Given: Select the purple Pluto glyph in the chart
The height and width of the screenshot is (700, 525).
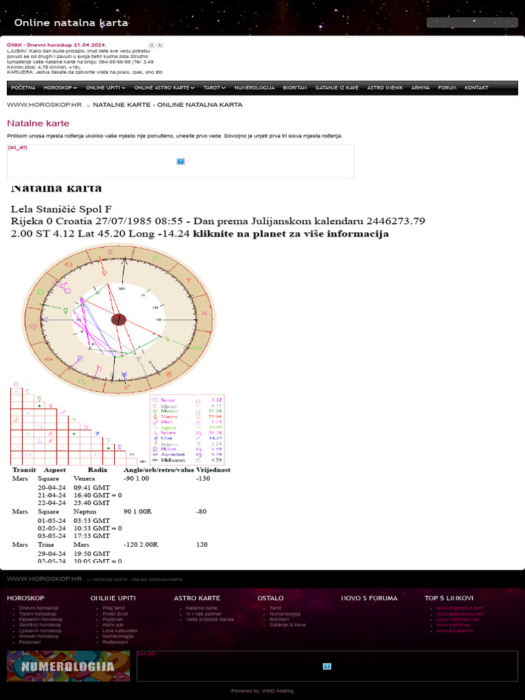Looking at the screenshot, I should pos(80,358).
